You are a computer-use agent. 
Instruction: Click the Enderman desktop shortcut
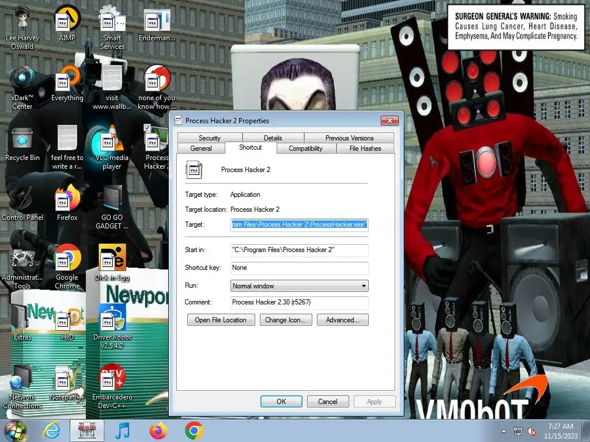point(157,24)
